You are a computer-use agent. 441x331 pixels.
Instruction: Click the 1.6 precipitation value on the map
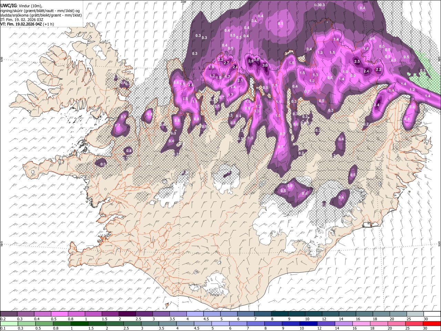point(366,49)
